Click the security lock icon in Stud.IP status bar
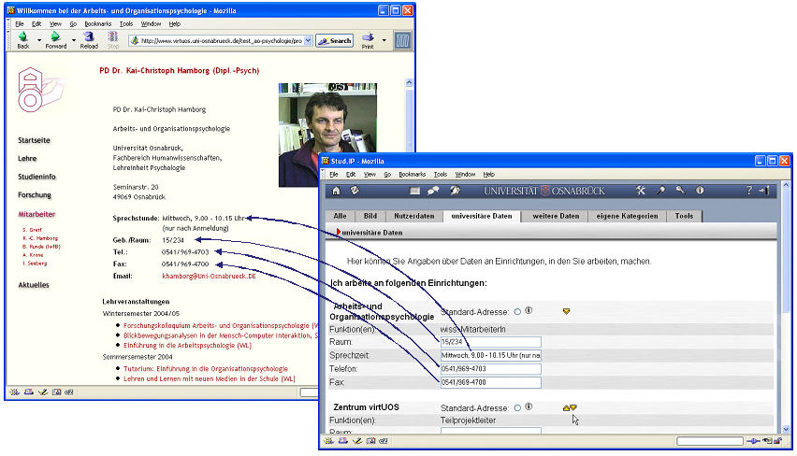Image resolution: width=797 pixels, height=456 pixels. pos(777,441)
